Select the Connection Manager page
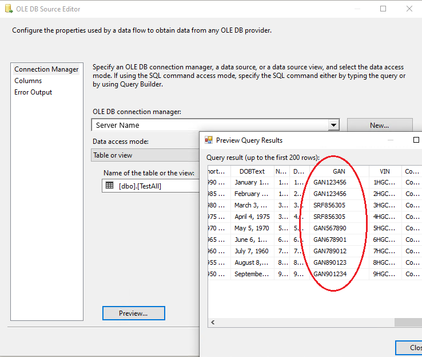This screenshot has width=422, height=357. (x=46, y=69)
